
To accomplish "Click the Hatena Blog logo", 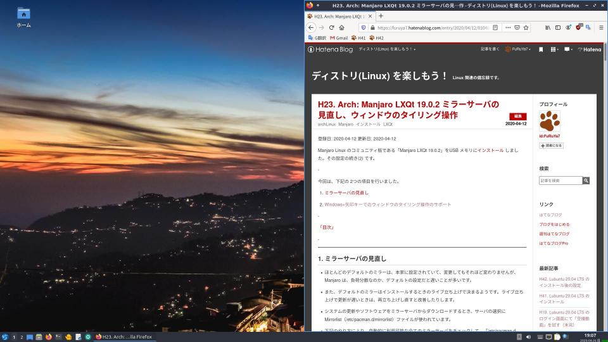I will [x=331, y=49].
